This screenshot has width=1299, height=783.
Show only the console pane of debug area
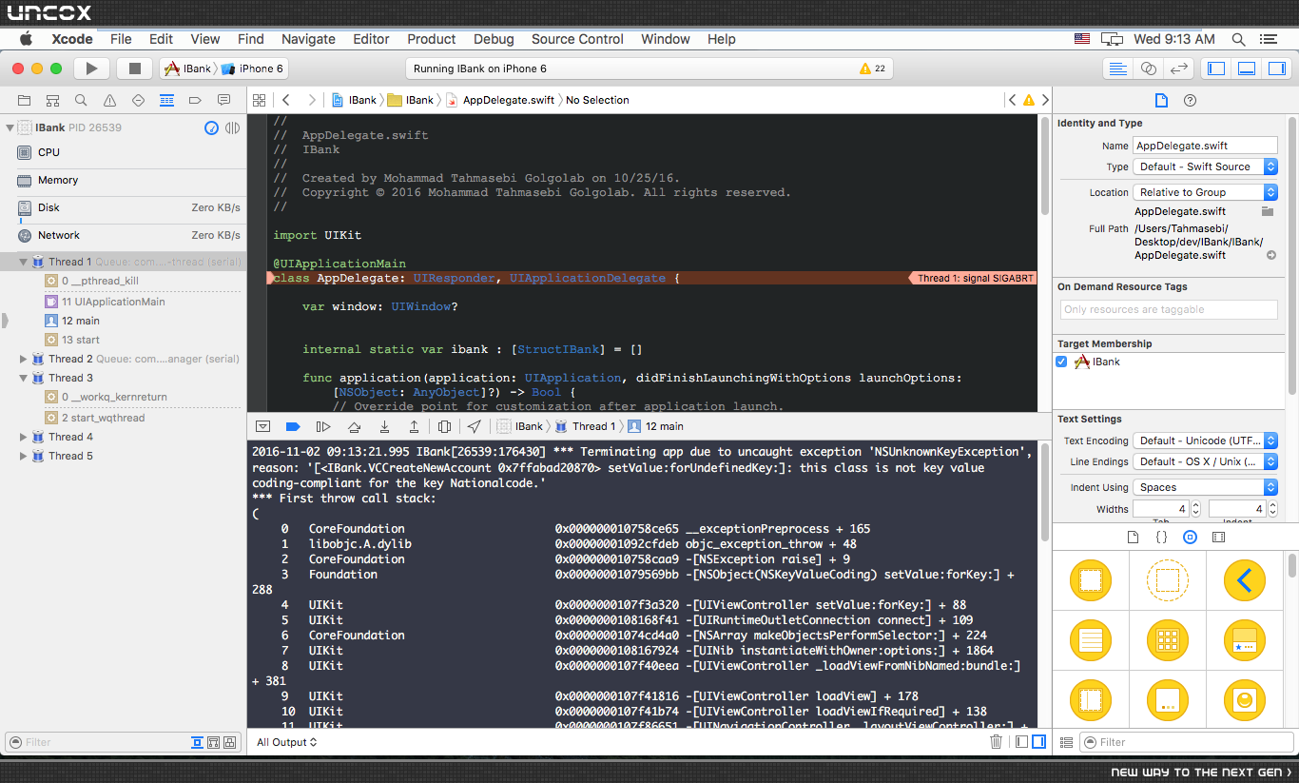click(1038, 742)
